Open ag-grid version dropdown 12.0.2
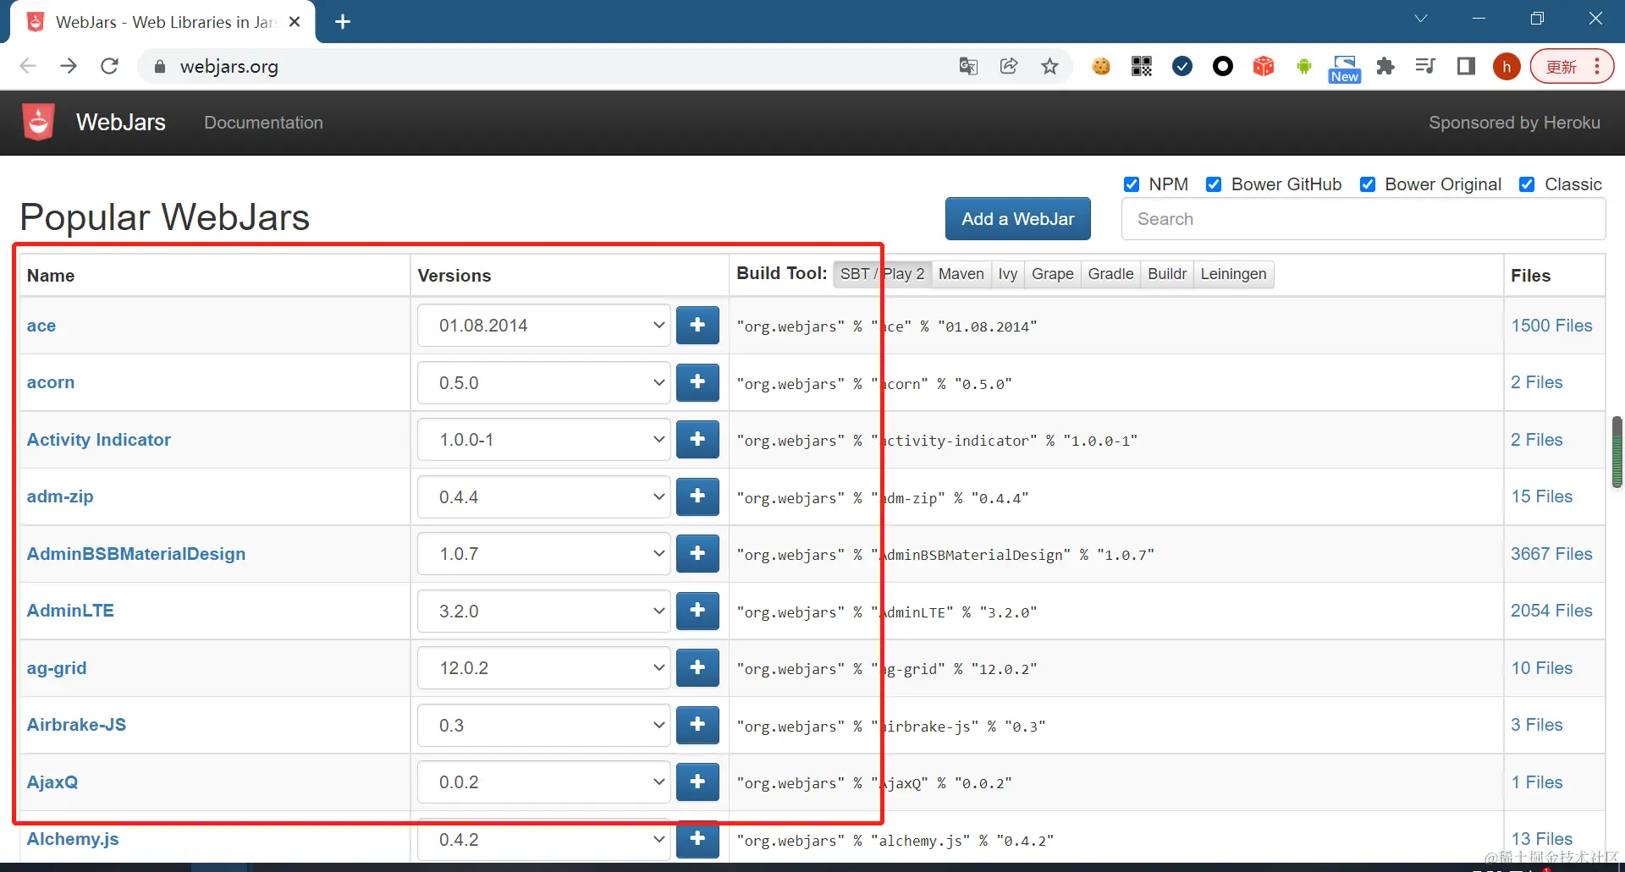Image resolution: width=1625 pixels, height=872 pixels. click(544, 668)
